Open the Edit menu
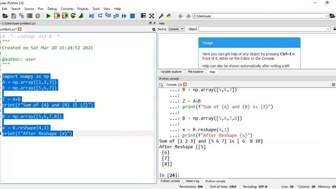 (5, 9)
